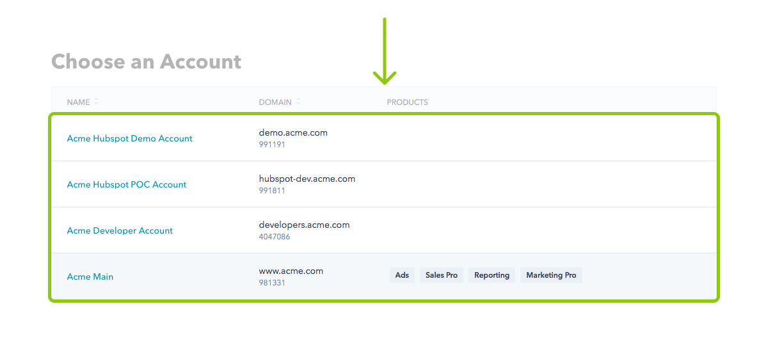The image size is (768, 352).
Task: Click the Choose an Account heading
Action: click(x=147, y=61)
